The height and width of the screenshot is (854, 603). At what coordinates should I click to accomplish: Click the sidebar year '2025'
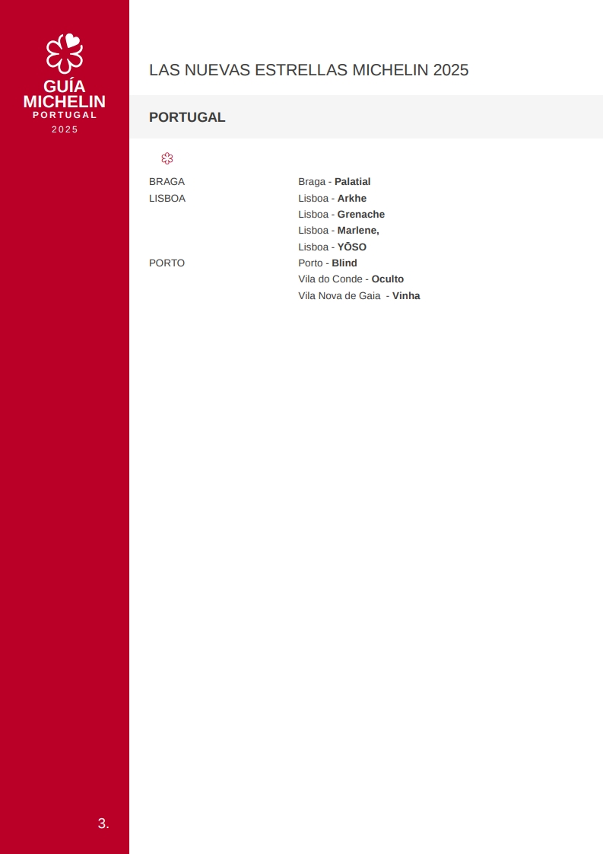tap(65, 129)
